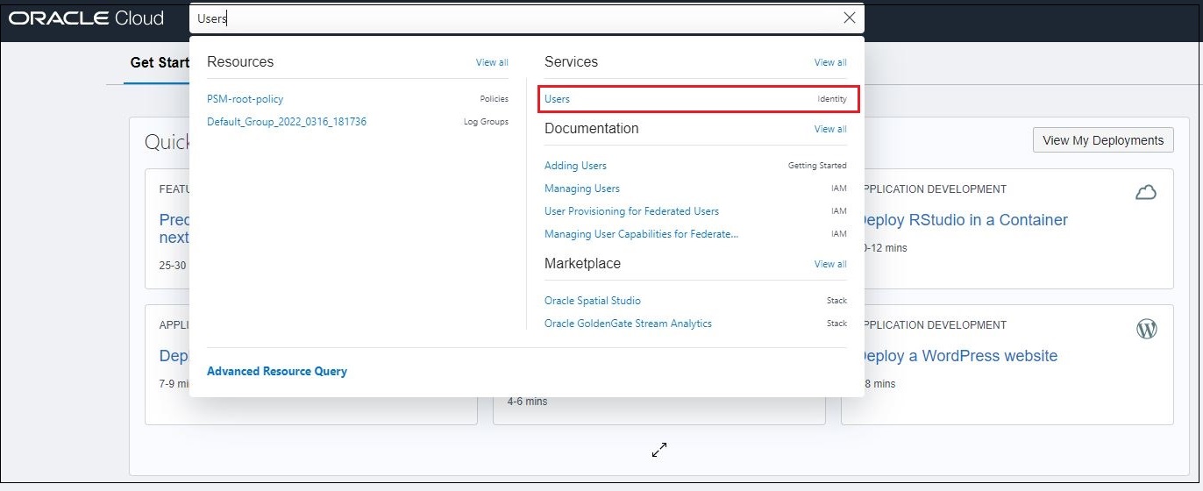View all Documentation results

[829, 129]
